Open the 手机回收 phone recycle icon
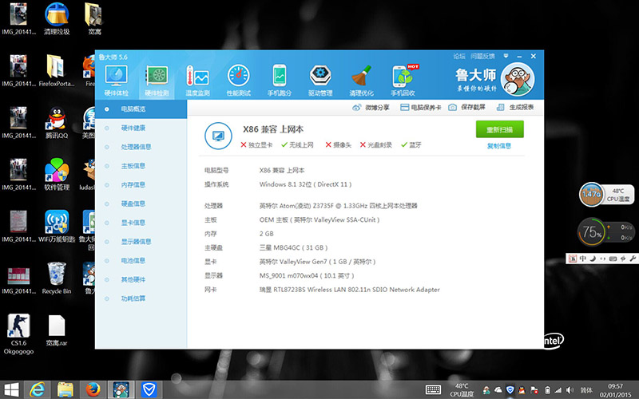This screenshot has width=639, height=399. (x=403, y=81)
